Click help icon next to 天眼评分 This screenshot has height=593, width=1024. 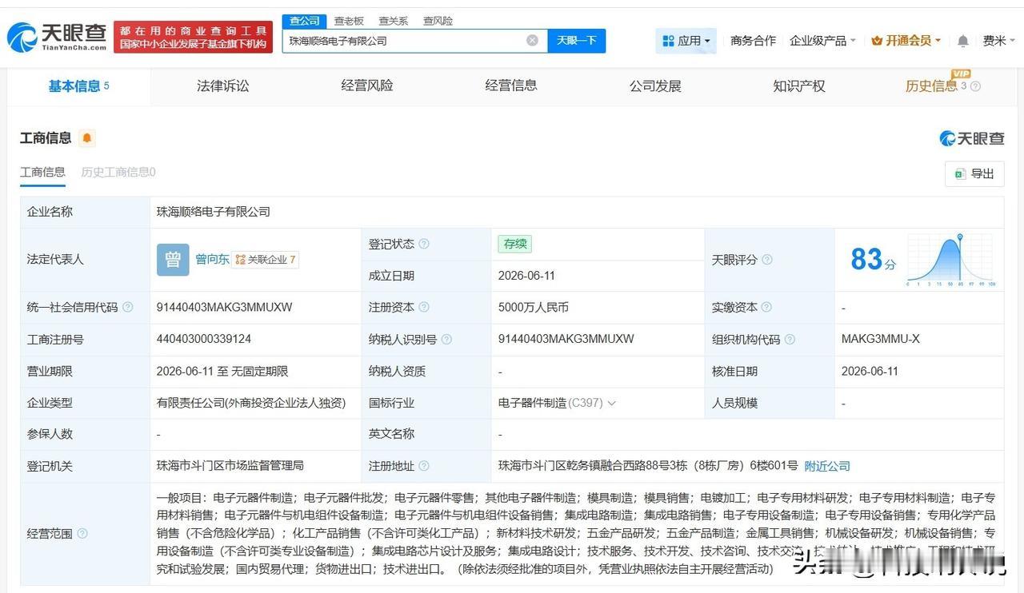[x=767, y=260]
